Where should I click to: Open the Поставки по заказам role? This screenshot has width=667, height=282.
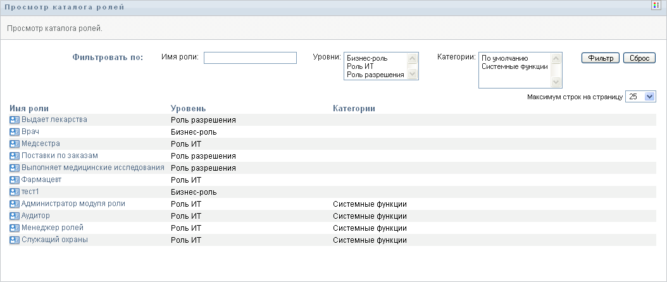click(x=59, y=156)
